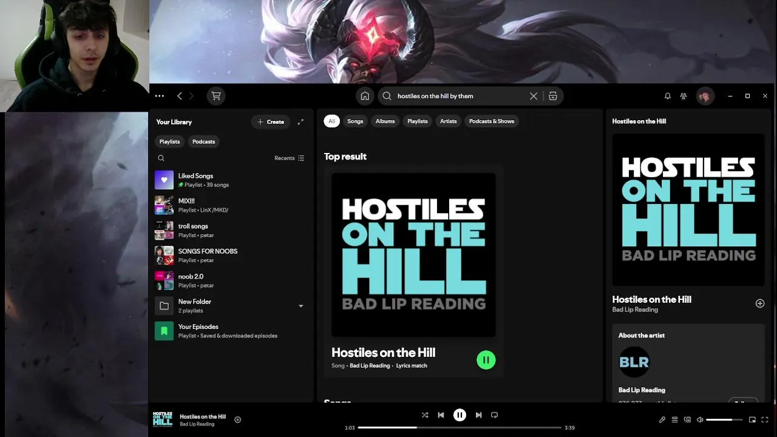Adjust the volume slider

pos(724,419)
